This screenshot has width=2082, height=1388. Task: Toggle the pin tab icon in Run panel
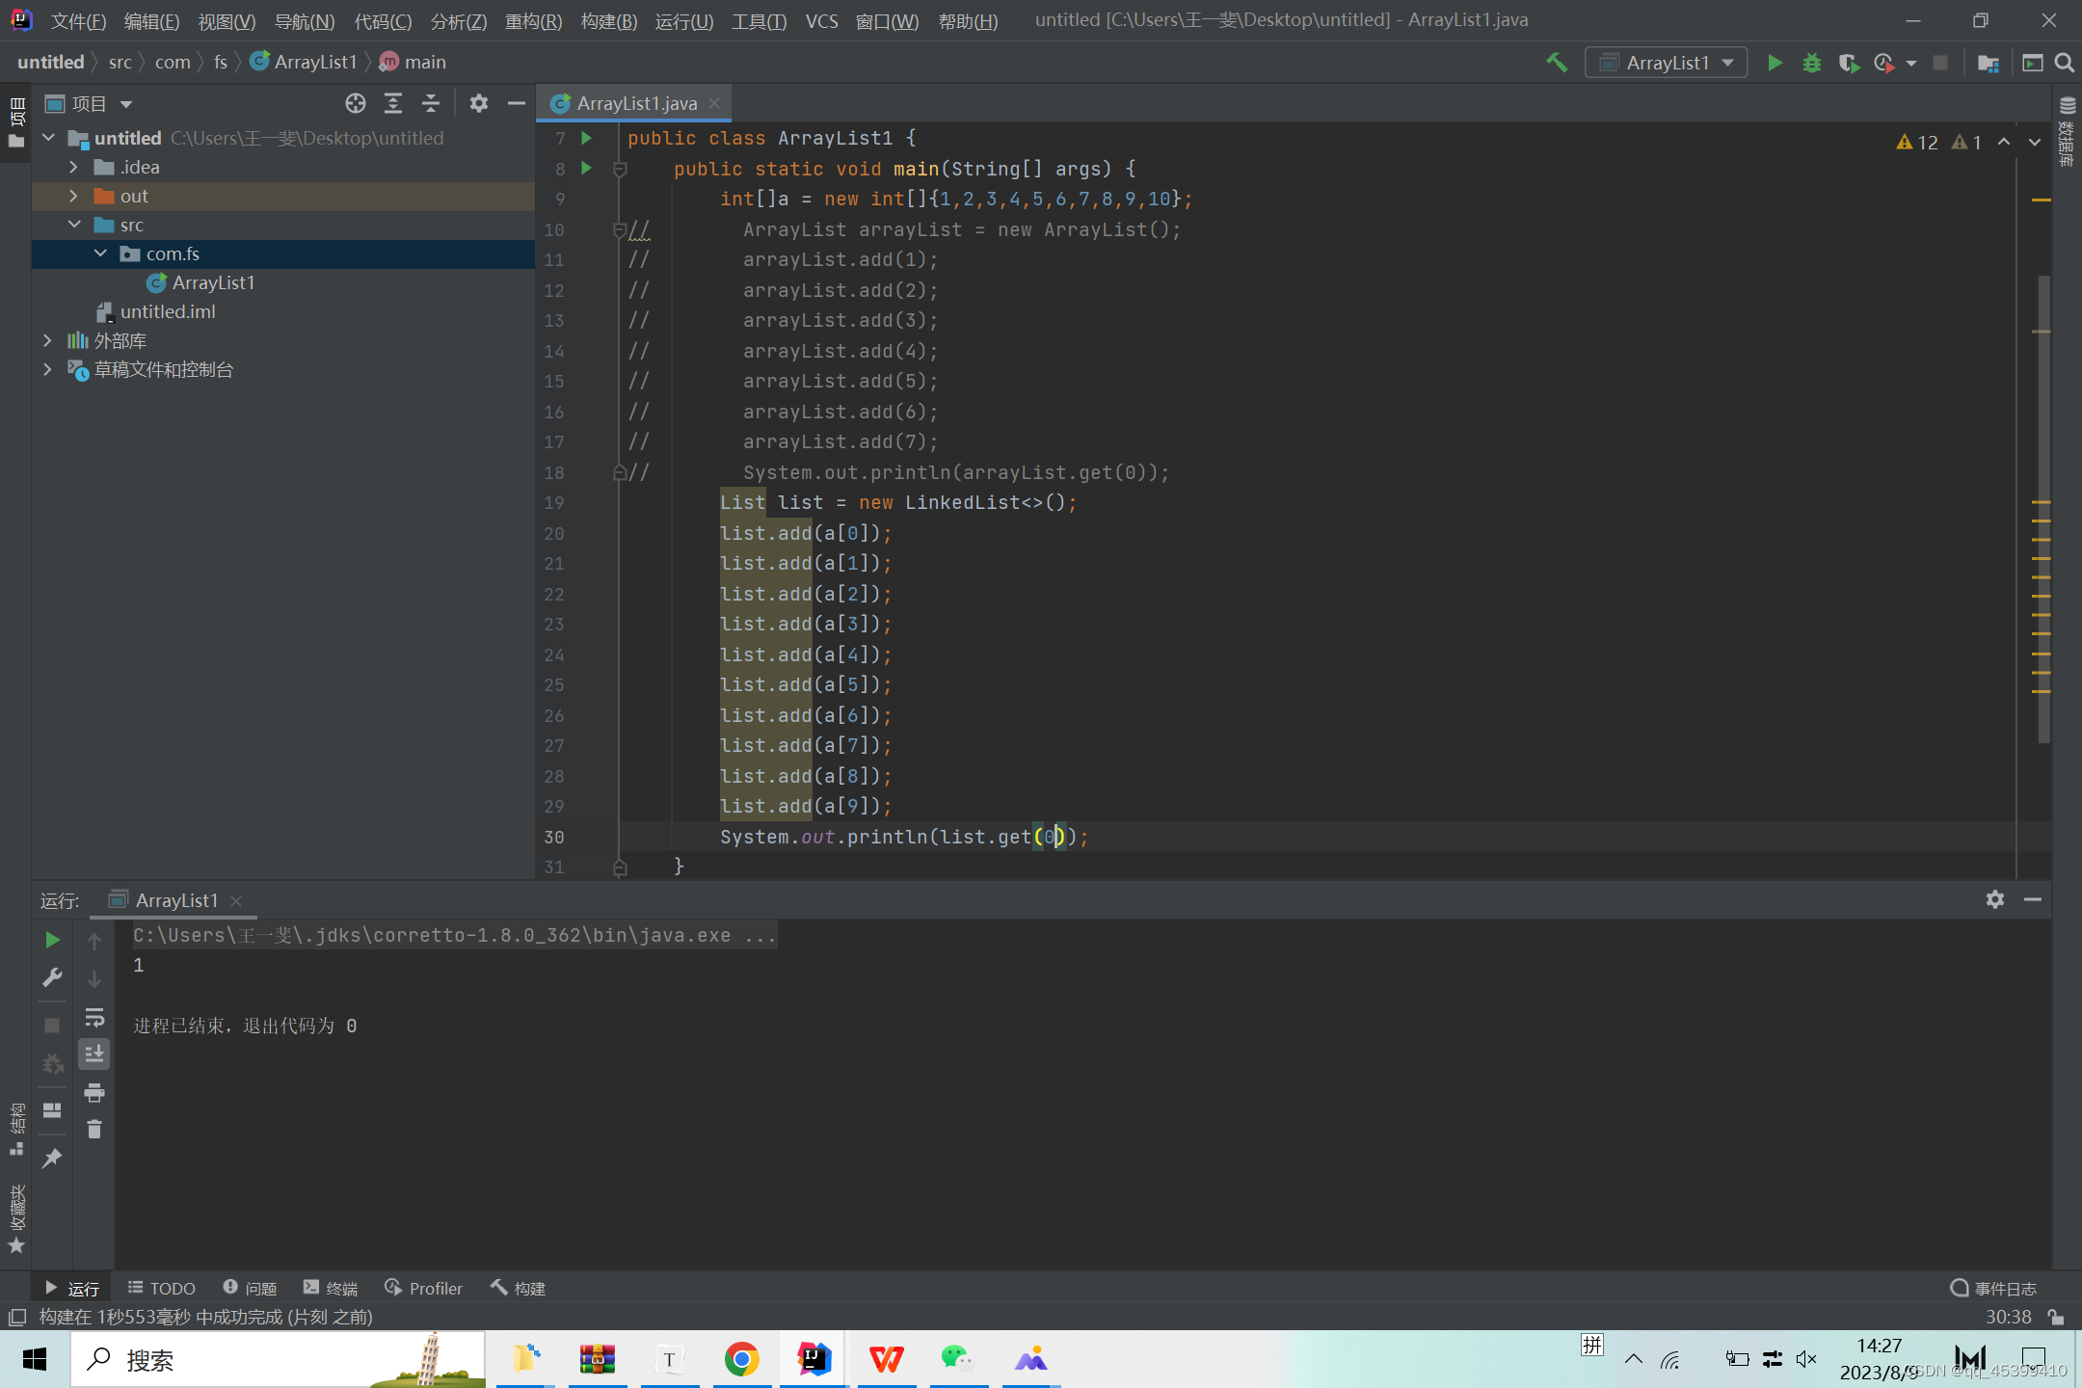[52, 1158]
